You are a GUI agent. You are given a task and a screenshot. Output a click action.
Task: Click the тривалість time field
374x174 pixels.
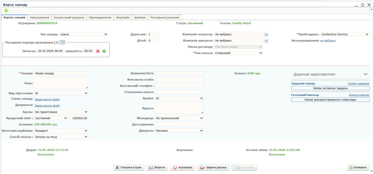(88, 51)
